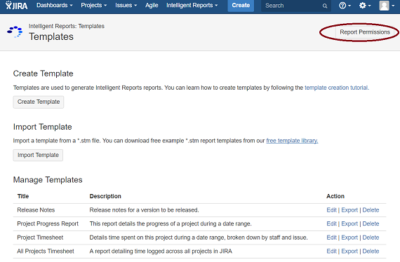
Task: Export the Project Timesheet template
Action: (x=349, y=237)
